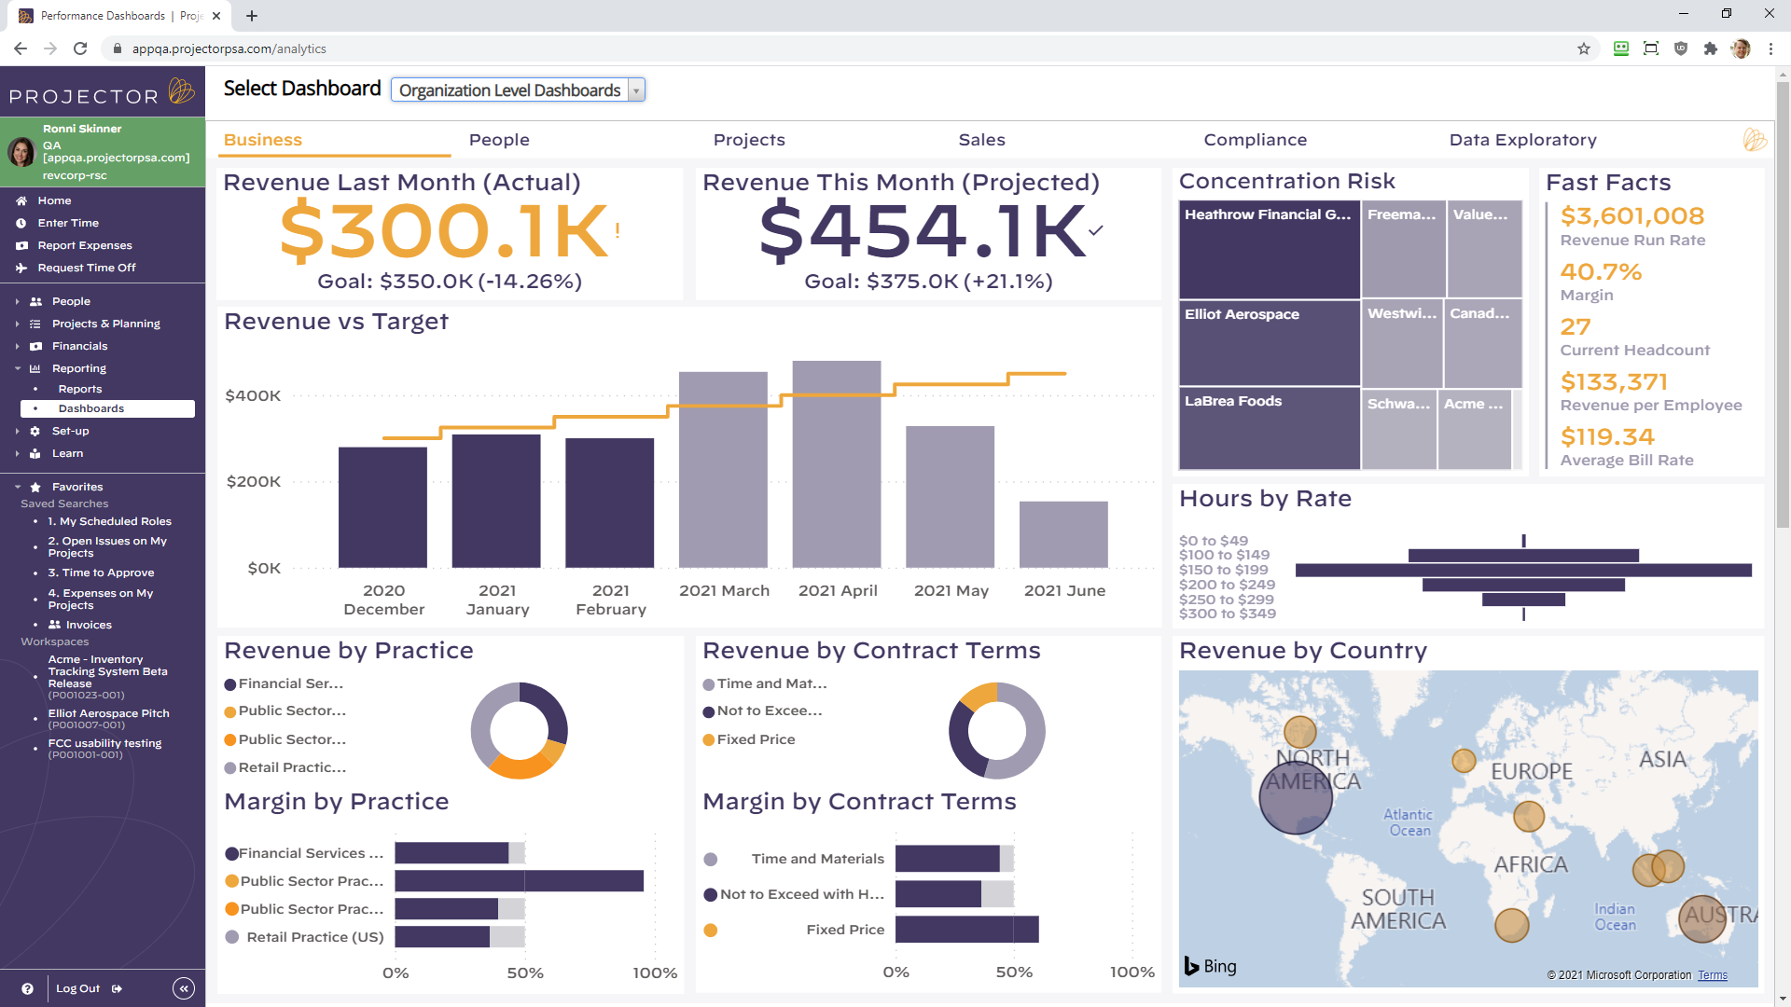Screen dimensions: 1791x1007
Task: Switch to the Compliance tab
Action: 1255,140
